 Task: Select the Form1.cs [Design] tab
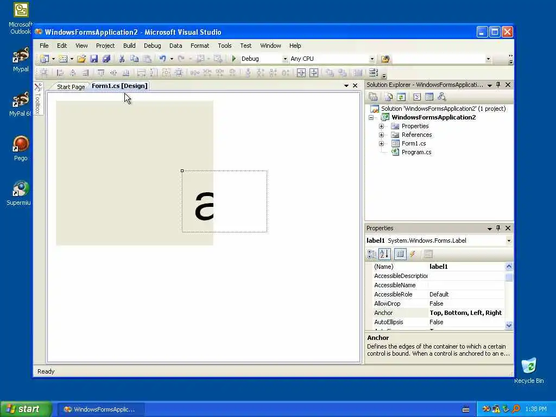(x=119, y=86)
